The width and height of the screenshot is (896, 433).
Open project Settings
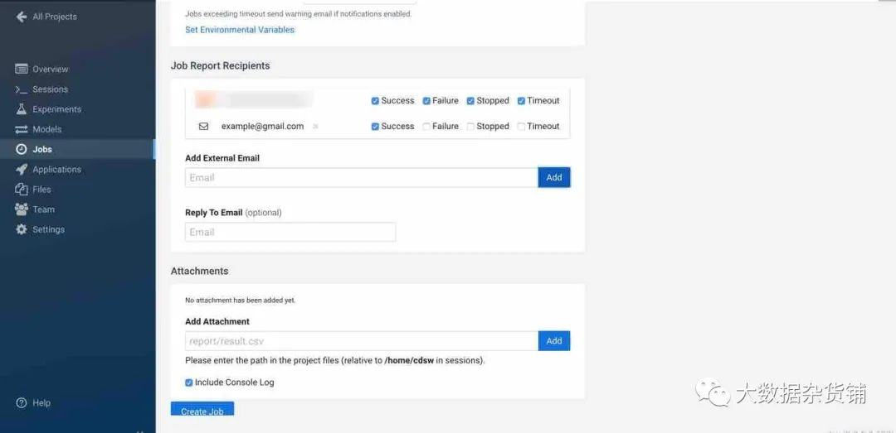tap(49, 229)
